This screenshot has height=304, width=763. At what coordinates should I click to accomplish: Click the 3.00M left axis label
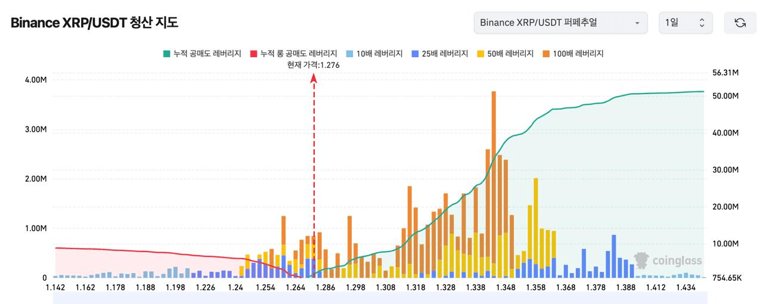point(36,129)
